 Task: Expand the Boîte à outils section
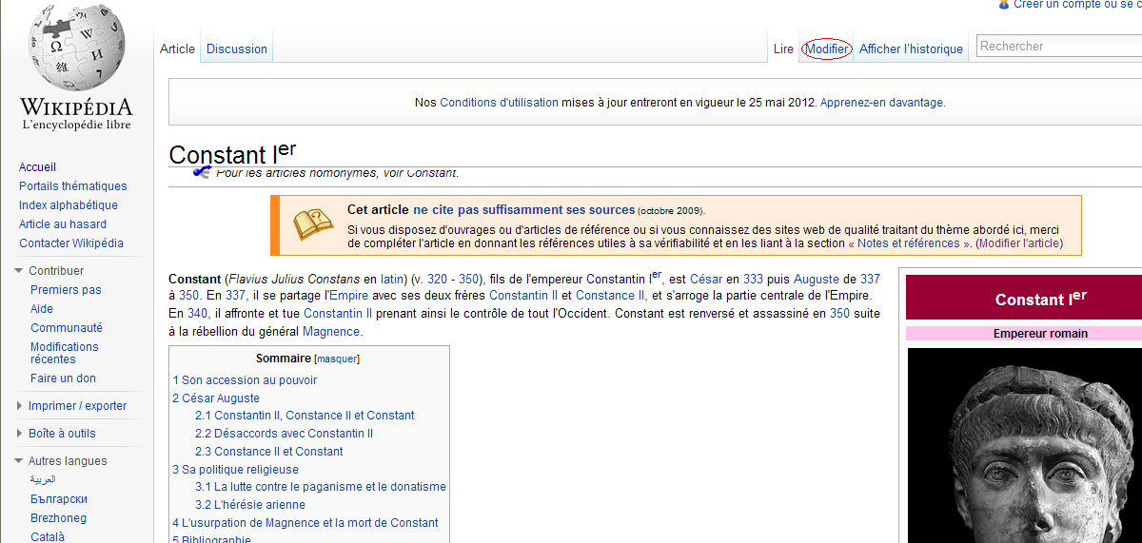pos(20,434)
